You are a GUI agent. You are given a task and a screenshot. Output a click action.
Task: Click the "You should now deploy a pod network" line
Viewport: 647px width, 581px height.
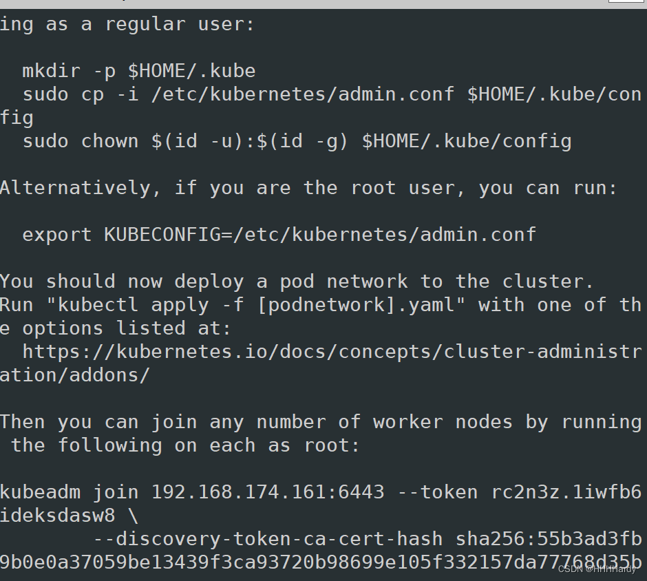(296, 282)
